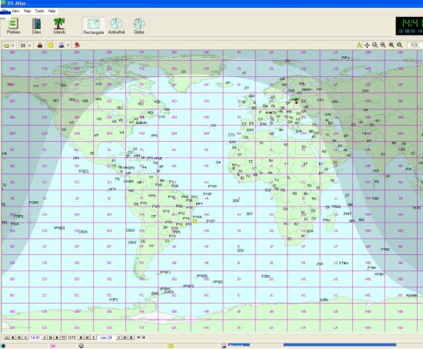Click the green magnifier zoom icon
The image size is (423, 349).
(399, 45)
